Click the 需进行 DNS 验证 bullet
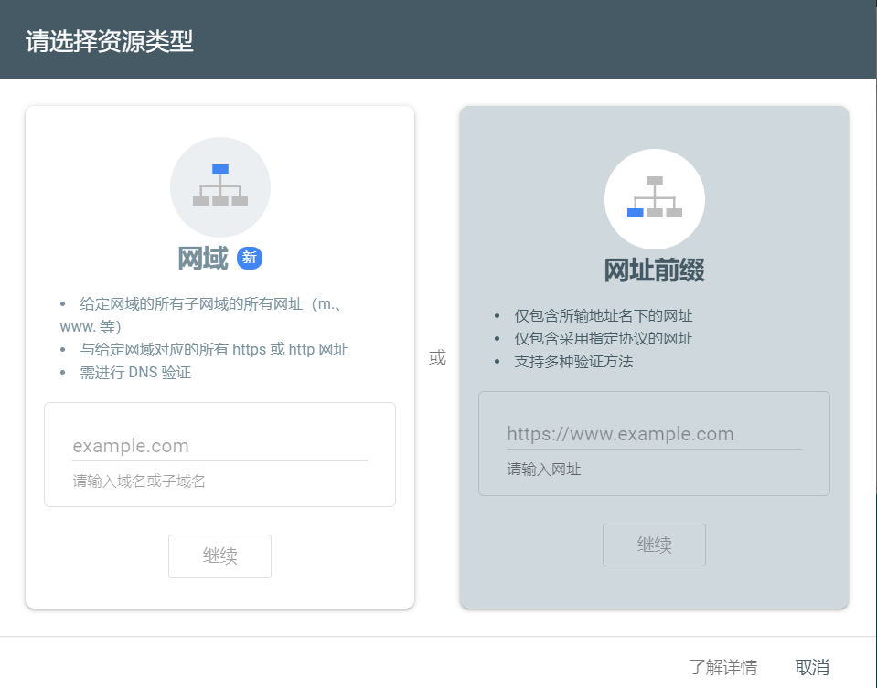Screen dimensions: 877x688 point(135,373)
